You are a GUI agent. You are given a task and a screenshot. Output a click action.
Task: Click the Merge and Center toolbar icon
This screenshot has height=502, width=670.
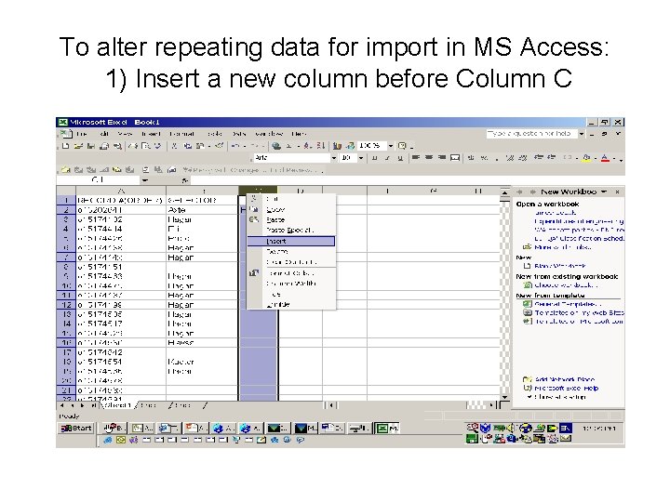pos(455,158)
